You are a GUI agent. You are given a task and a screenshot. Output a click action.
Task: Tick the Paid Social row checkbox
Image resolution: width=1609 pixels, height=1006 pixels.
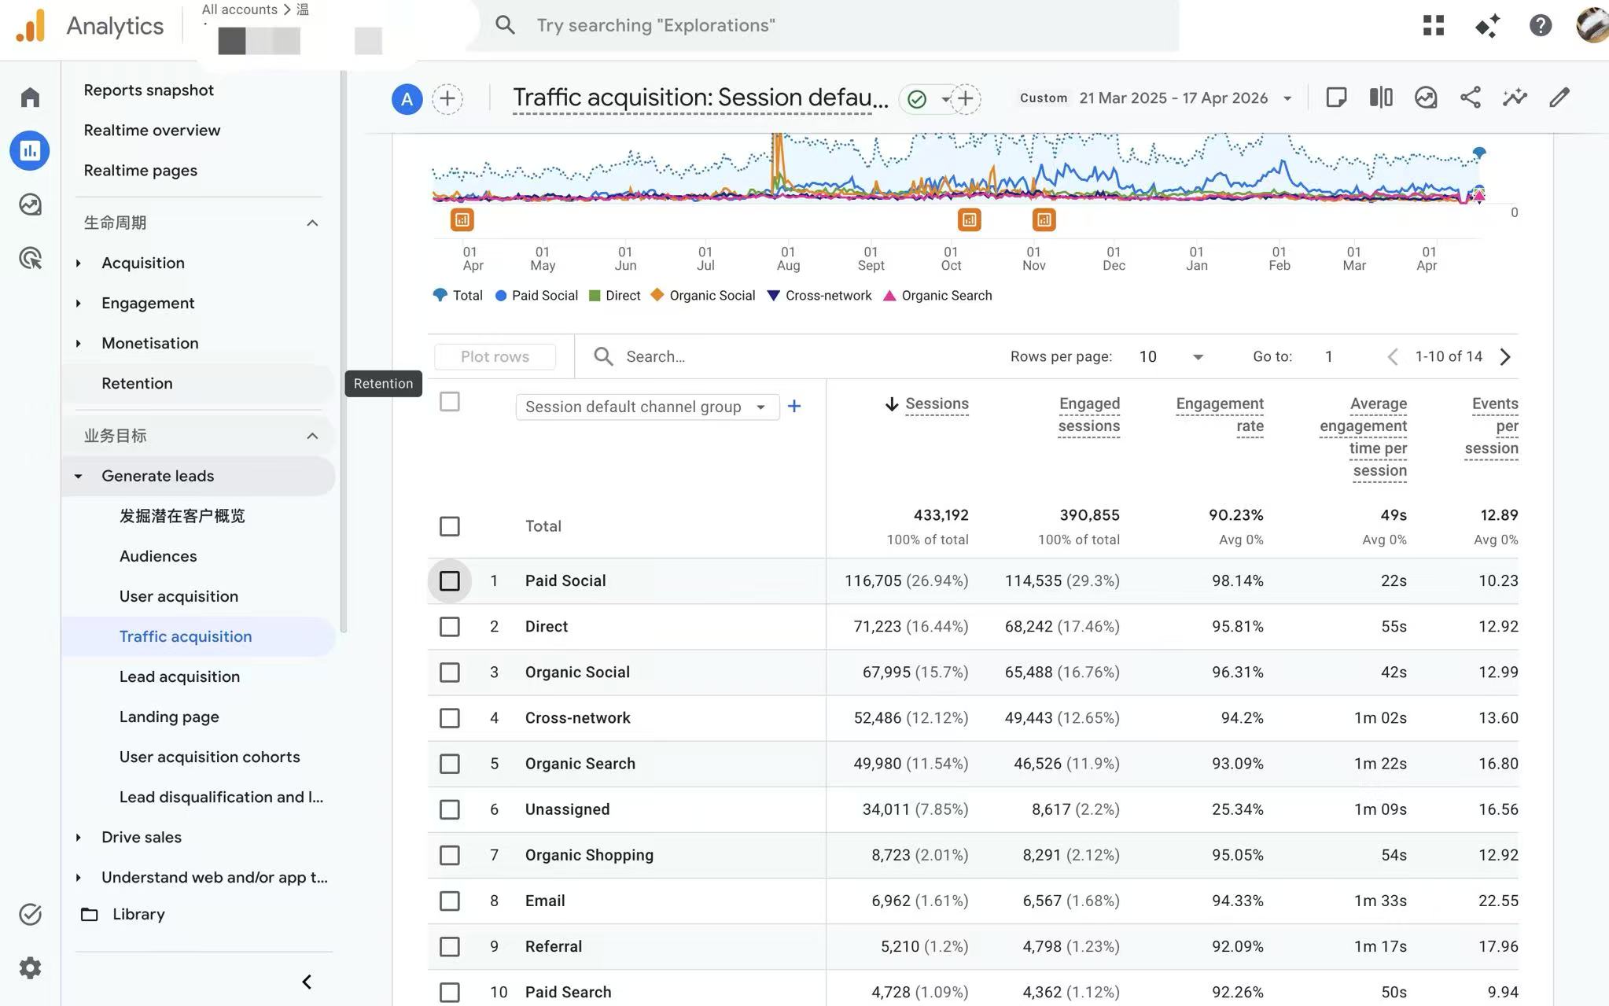point(450,581)
